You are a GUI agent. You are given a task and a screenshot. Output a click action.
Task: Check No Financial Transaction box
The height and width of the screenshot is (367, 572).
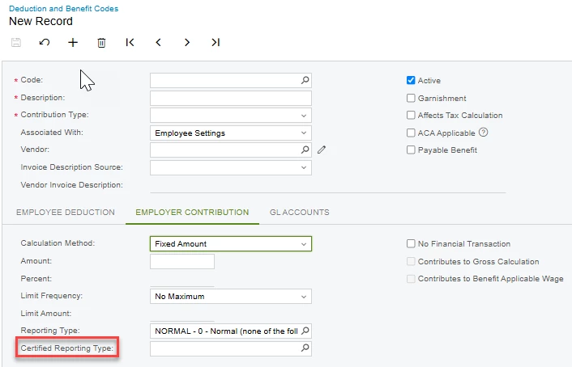[x=411, y=243]
